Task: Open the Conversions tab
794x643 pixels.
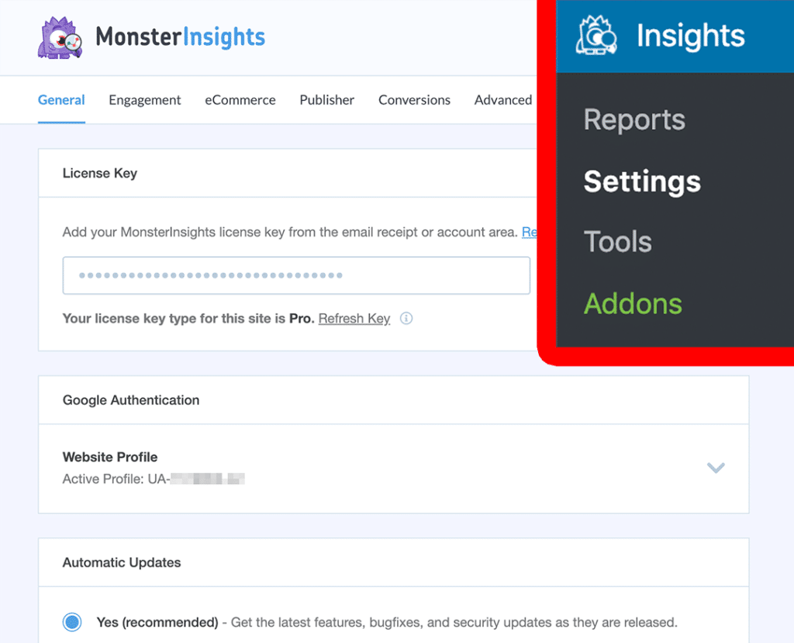Action: click(414, 100)
